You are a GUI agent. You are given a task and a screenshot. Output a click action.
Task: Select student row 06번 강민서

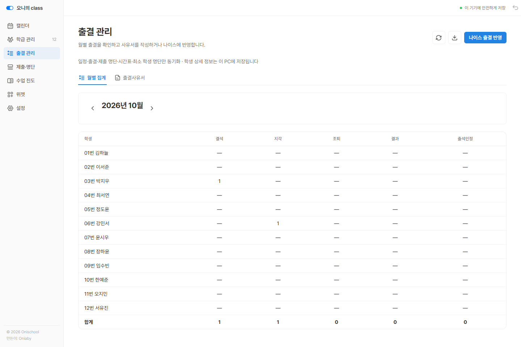(292, 223)
